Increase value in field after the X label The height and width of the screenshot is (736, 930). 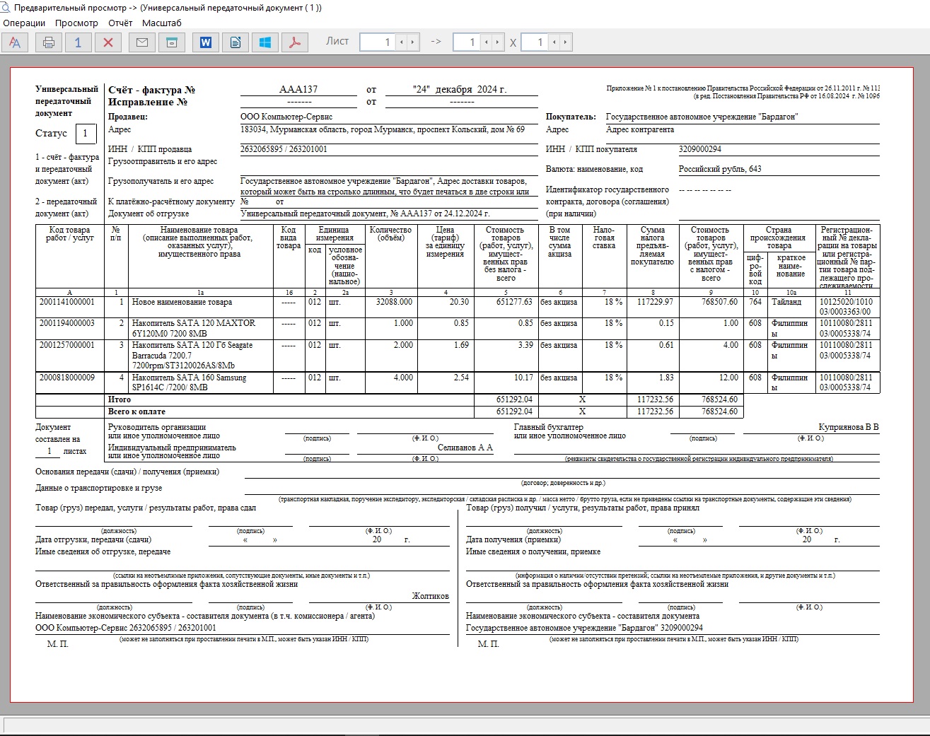pos(565,42)
